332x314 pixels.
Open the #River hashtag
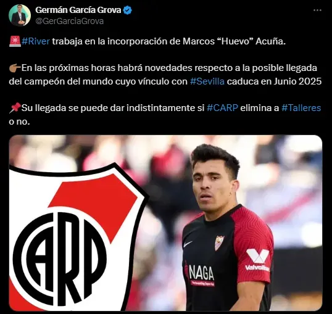click(x=36, y=41)
